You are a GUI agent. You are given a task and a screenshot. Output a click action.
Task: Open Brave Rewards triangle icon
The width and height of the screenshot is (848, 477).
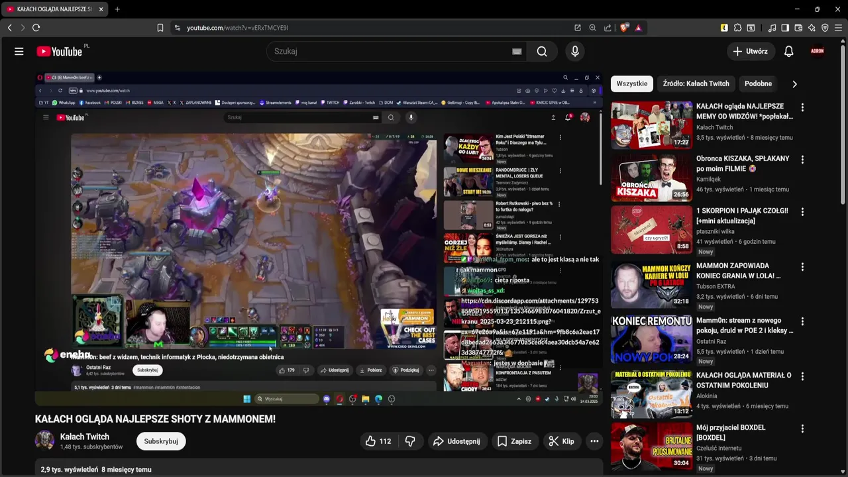coord(638,28)
